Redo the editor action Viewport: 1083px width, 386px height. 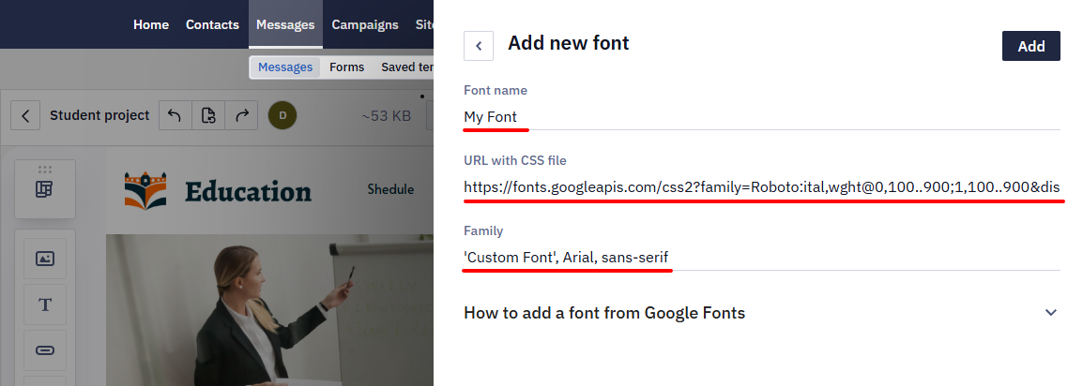(242, 115)
